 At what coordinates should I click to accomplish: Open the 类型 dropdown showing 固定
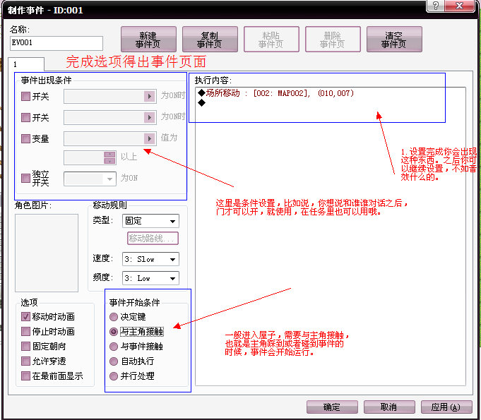point(150,221)
